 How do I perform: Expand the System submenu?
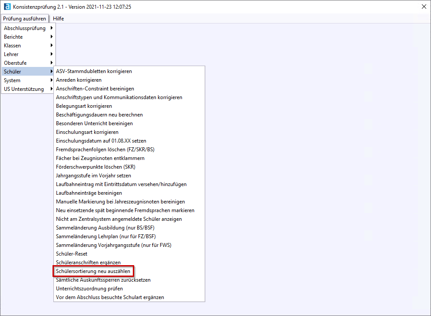28,80
